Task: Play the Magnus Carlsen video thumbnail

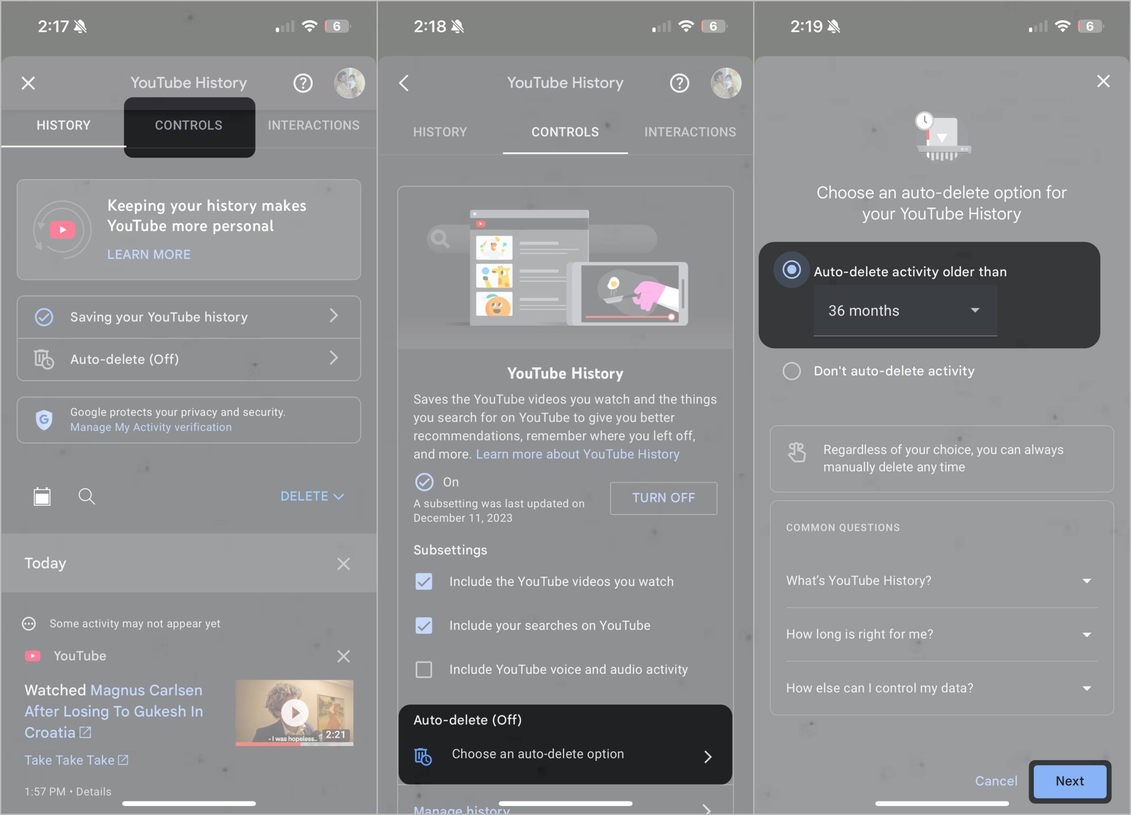Action: coord(294,712)
